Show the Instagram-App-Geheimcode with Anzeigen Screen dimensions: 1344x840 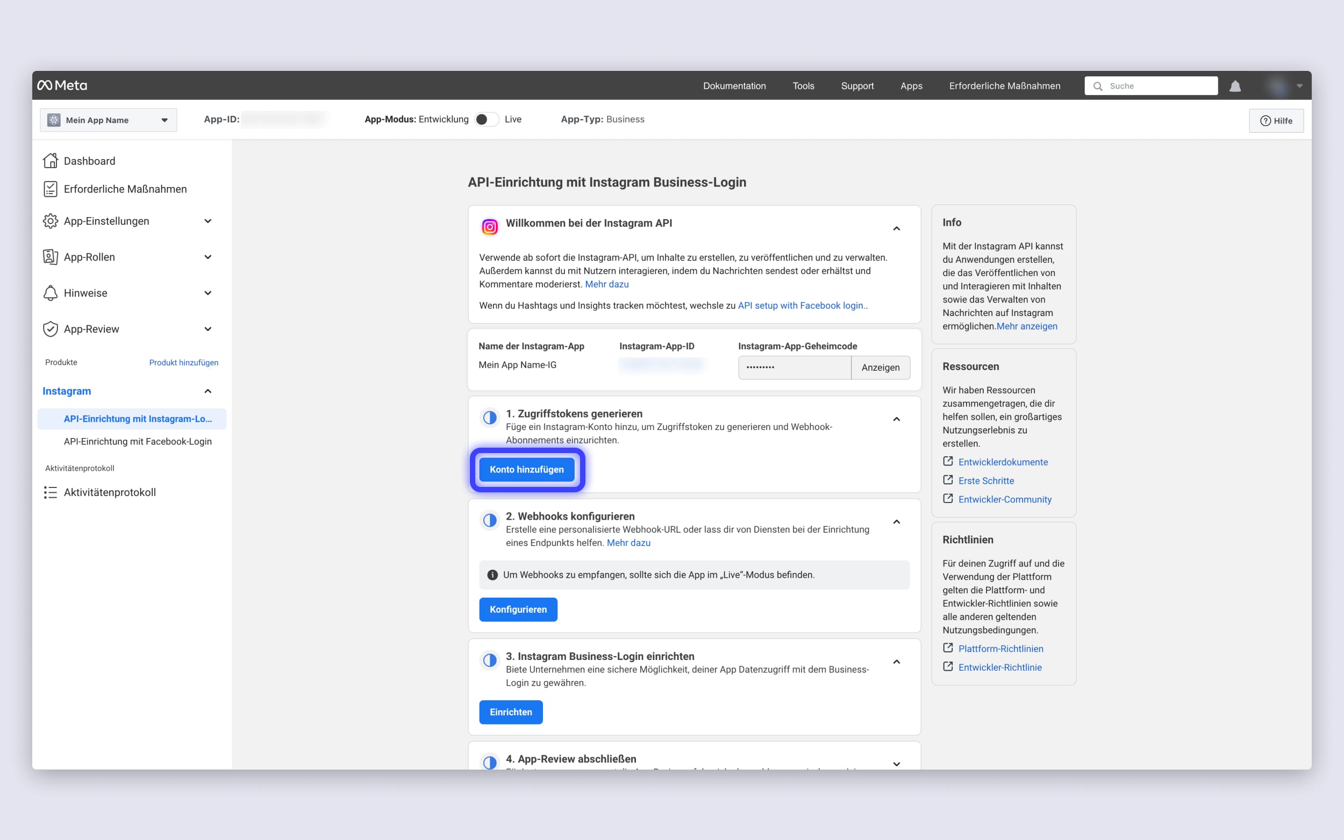[x=880, y=367]
